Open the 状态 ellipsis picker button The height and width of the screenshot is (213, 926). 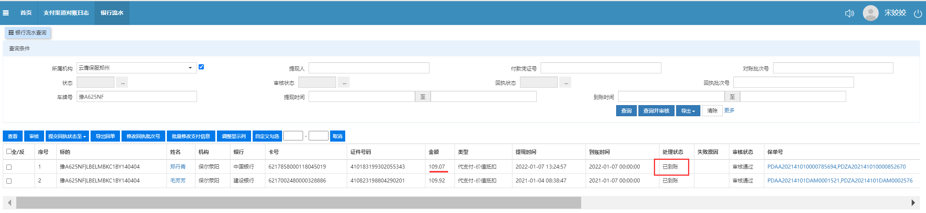[x=122, y=83]
